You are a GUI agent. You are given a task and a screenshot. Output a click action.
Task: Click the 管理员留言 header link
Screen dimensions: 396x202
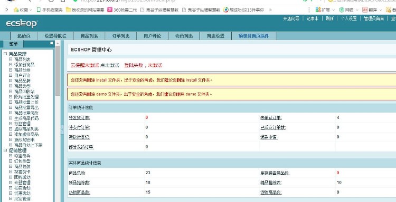coord(374,18)
